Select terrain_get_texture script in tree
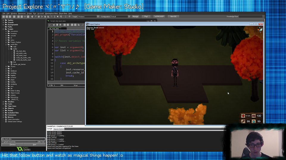The height and width of the screenshot is (160, 286). coord(19,64)
